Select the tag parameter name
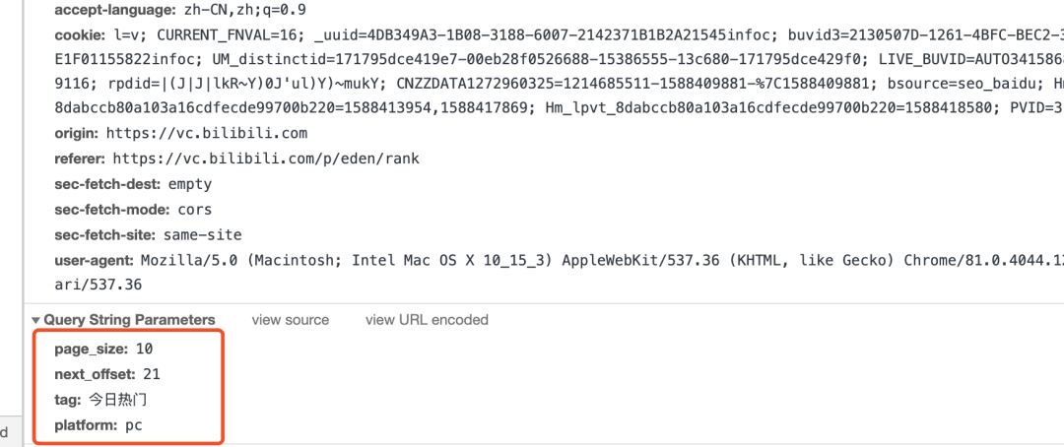This screenshot has height=447, width=1064. [x=67, y=400]
